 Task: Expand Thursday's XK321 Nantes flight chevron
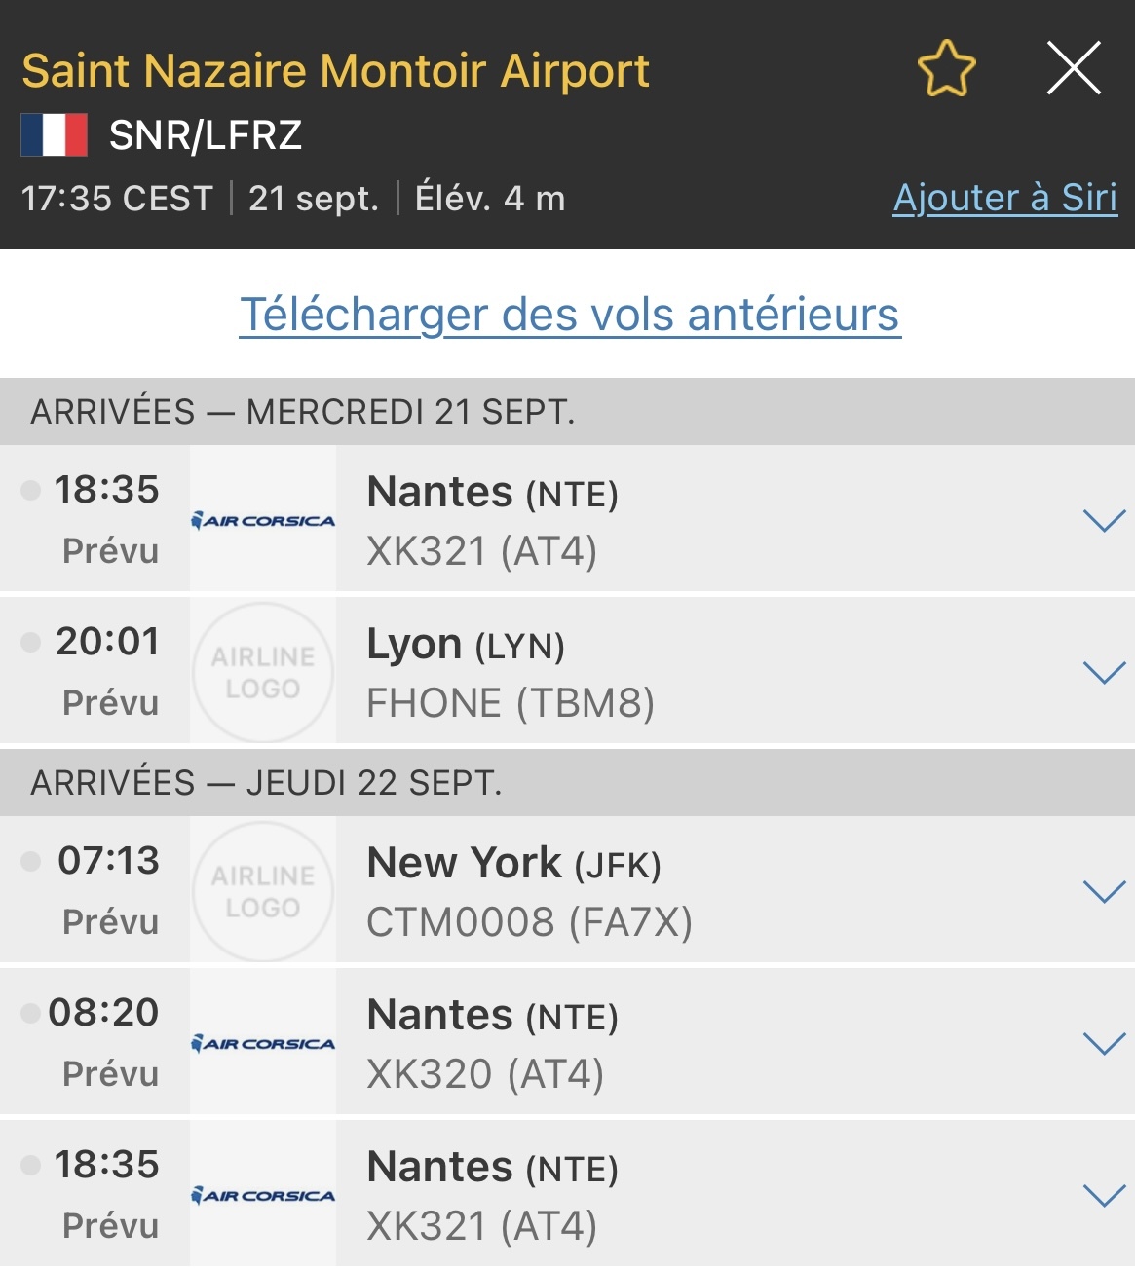click(x=1104, y=1195)
